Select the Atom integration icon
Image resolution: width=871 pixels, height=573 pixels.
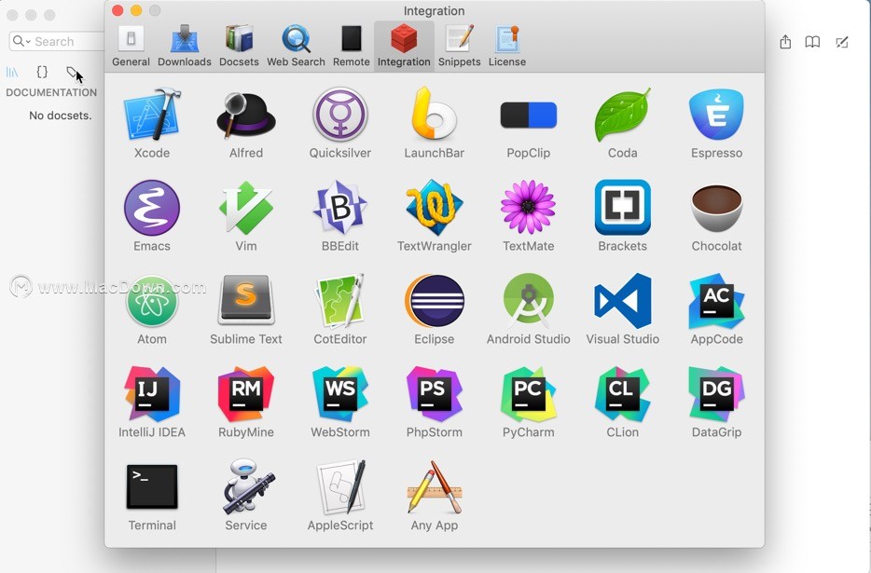click(152, 301)
